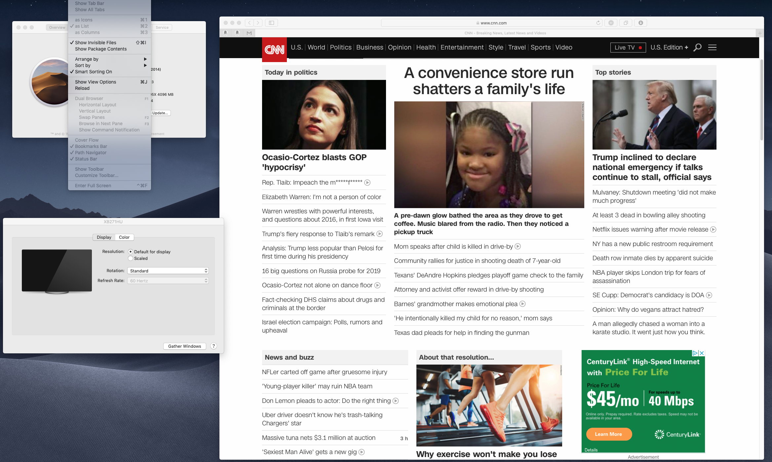Add a new Safari tab with plus
This screenshot has width=772, height=462.
coord(760,33)
